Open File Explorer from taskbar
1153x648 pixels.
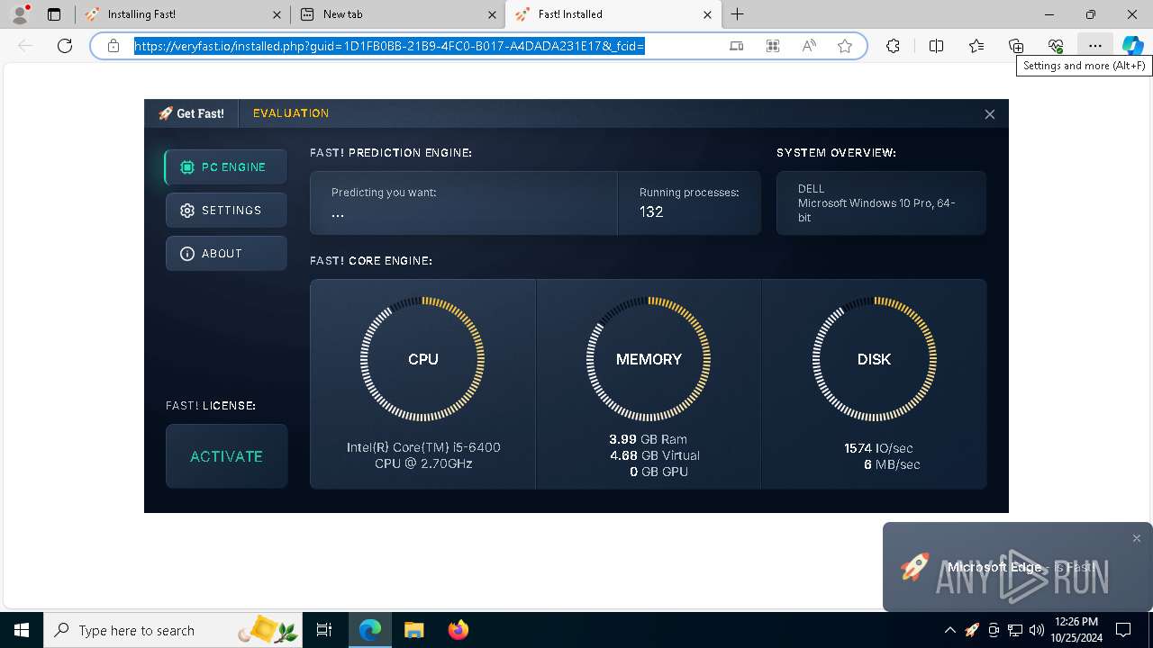point(413,630)
